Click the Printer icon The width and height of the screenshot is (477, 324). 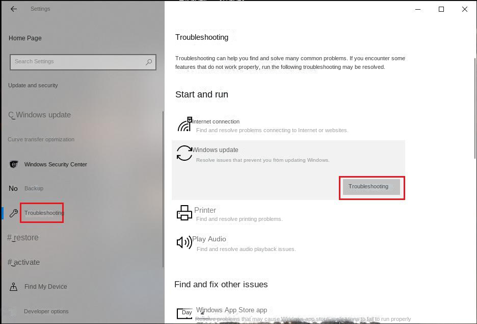point(184,213)
